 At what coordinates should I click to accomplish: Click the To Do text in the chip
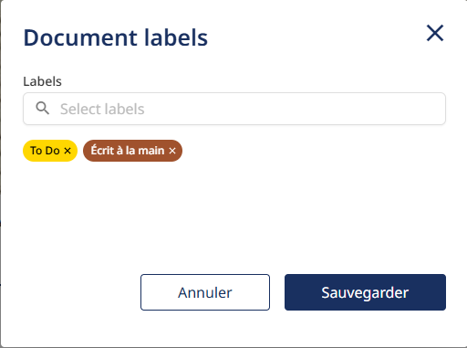coord(45,151)
